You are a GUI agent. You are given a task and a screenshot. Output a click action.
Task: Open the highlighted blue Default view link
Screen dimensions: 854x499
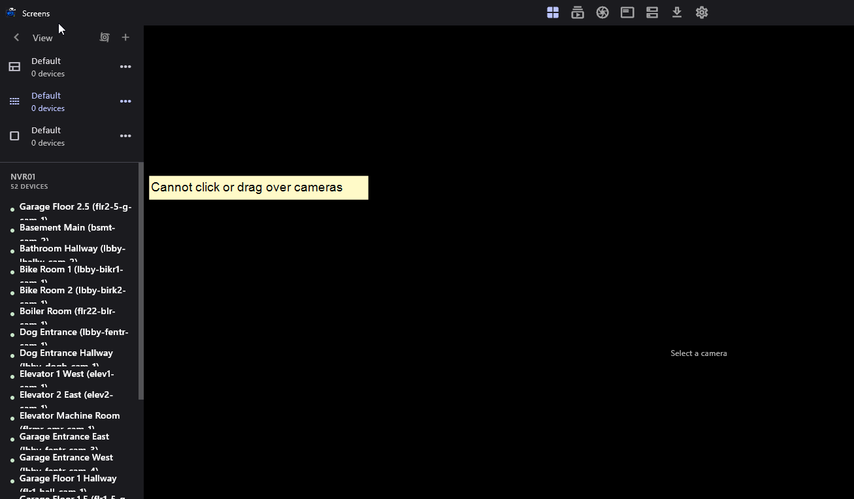[x=46, y=95]
